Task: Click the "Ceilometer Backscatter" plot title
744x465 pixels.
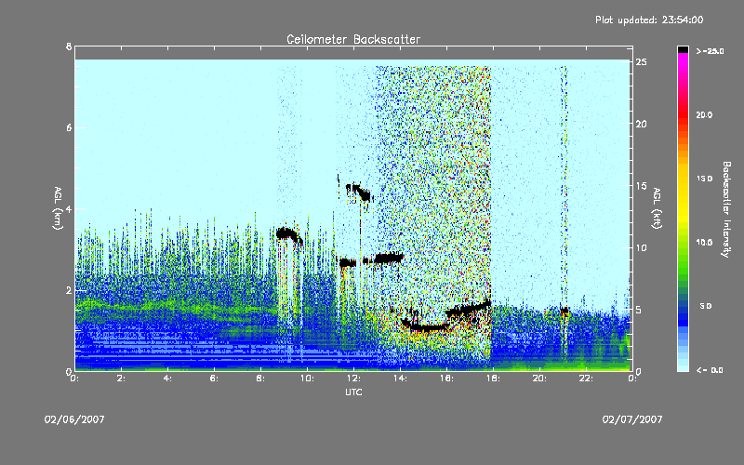Action: pos(353,39)
